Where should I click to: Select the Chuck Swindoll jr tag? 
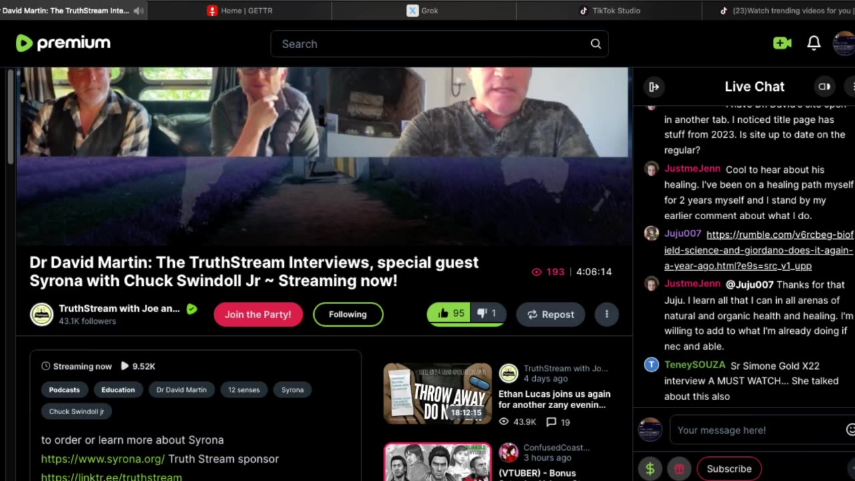(77, 412)
